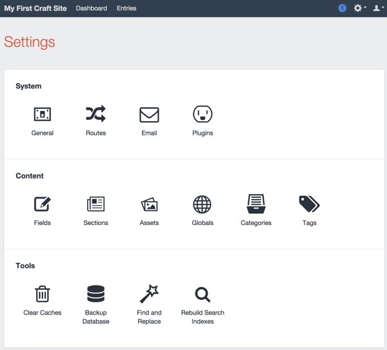387x350 pixels.
Task: Open Assets photos icon
Action: (149, 204)
